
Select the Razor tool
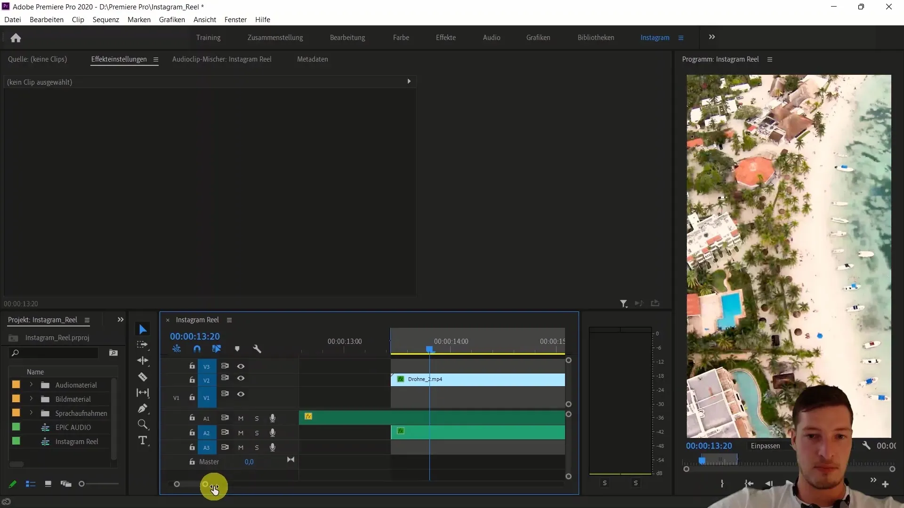pyautogui.click(x=143, y=377)
